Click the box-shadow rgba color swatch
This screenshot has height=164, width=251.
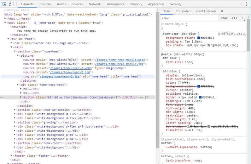point(209,45)
